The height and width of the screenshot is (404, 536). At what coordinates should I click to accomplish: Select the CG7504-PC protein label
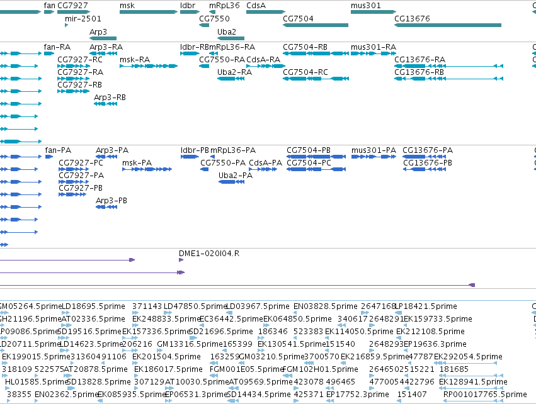309,163
